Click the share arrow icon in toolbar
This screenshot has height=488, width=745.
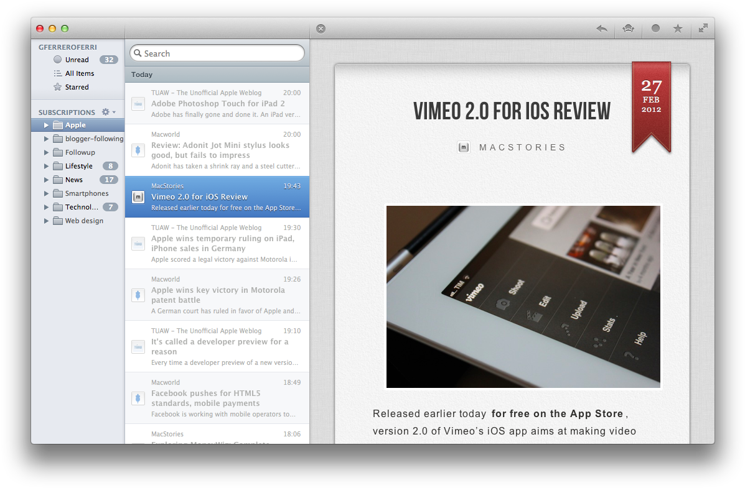pos(601,29)
